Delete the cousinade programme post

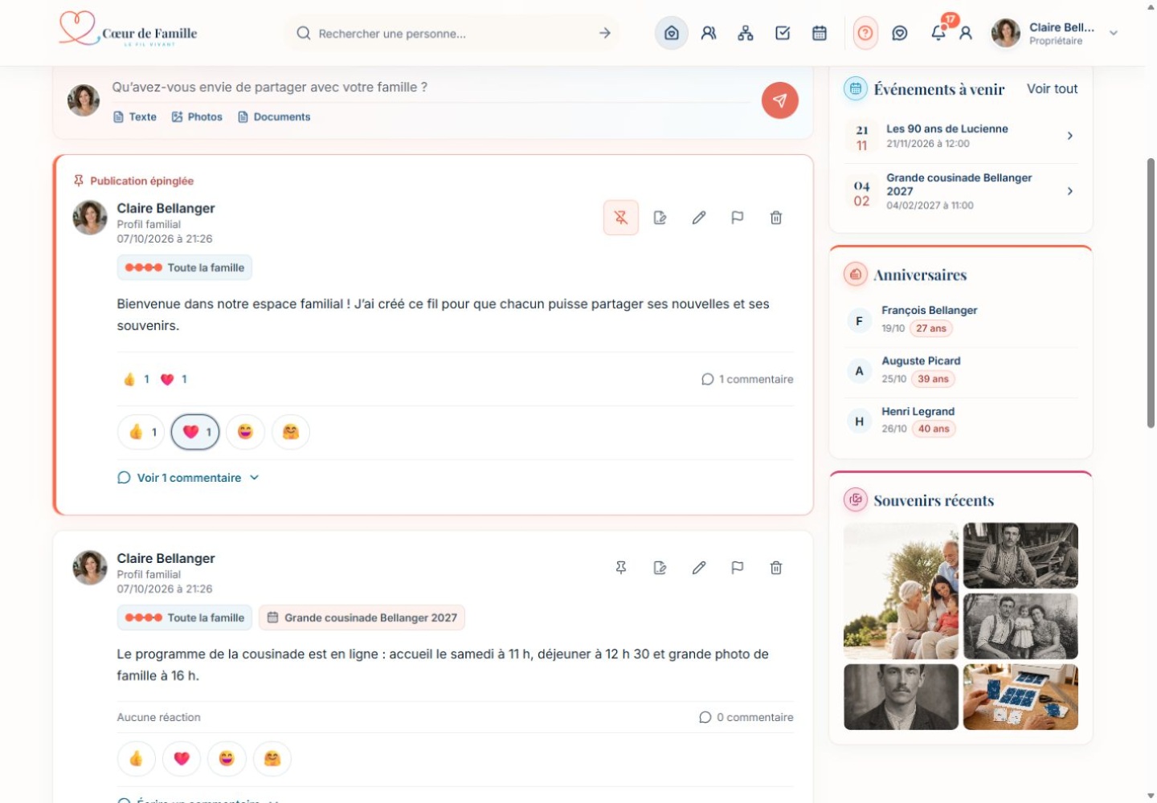(x=776, y=568)
